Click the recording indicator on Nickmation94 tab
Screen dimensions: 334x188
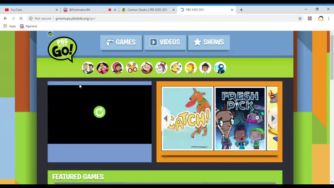[110, 10]
